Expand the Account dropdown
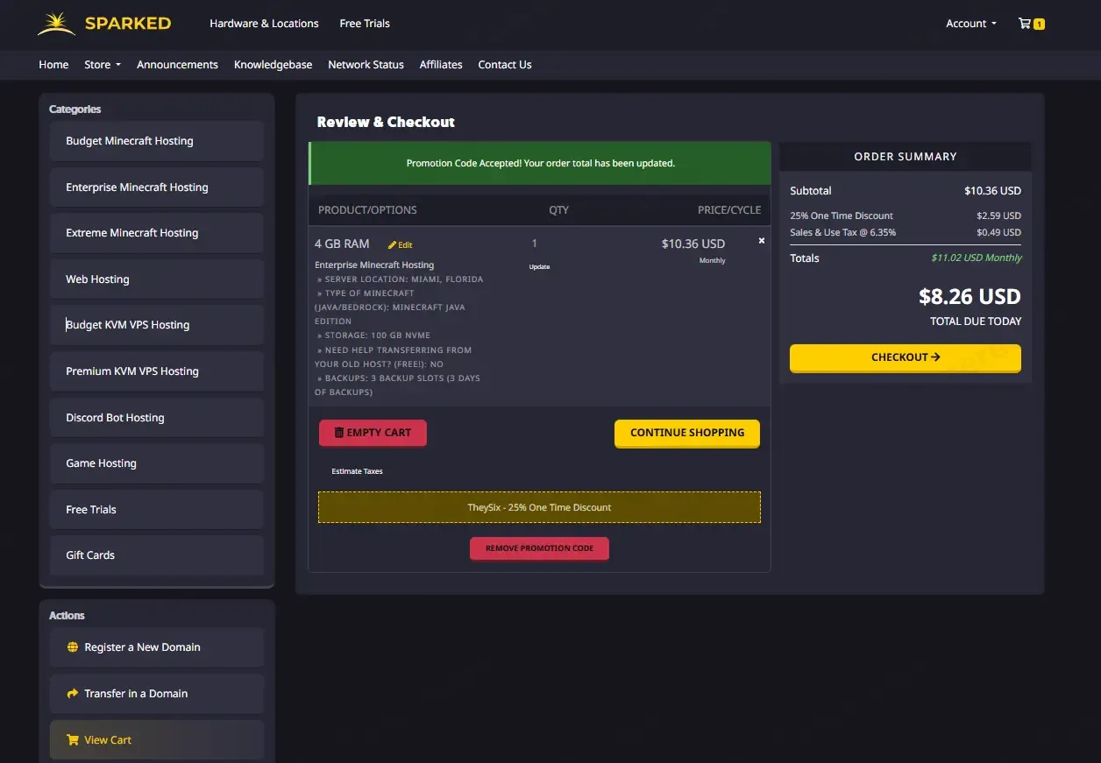The image size is (1101, 763). 971,24
